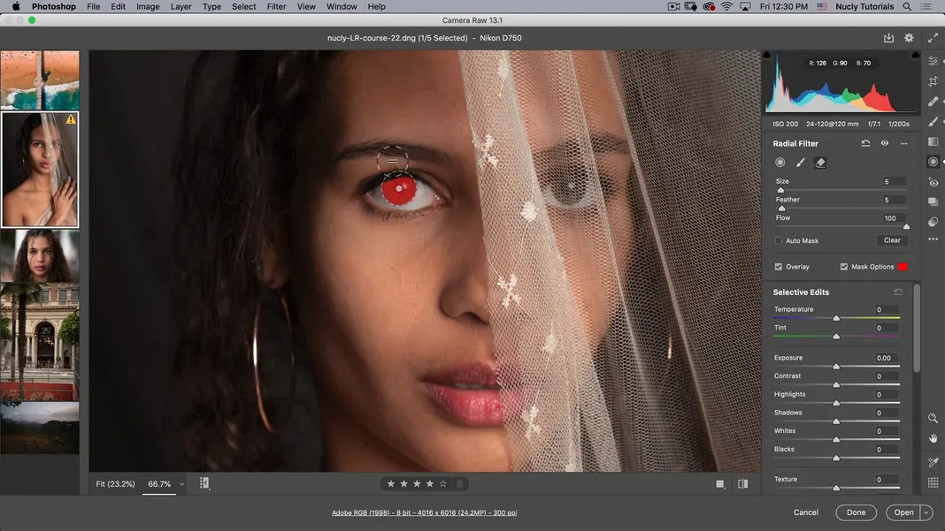Click the Exposure slider handle
Image resolution: width=945 pixels, height=531 pixels.
(x=836, y=366)
